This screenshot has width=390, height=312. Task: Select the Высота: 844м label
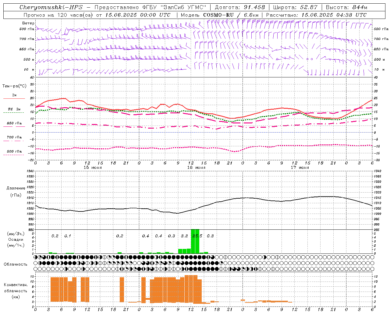(x=346, y=7)
